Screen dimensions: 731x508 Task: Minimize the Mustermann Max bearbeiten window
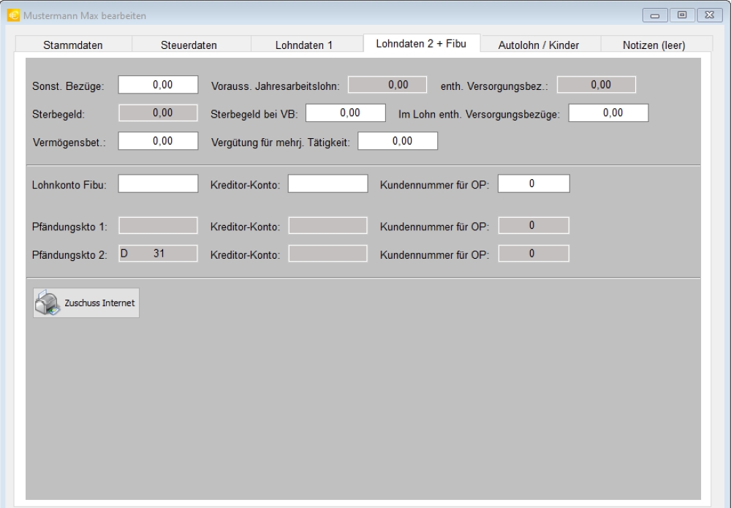click(655, 15)
